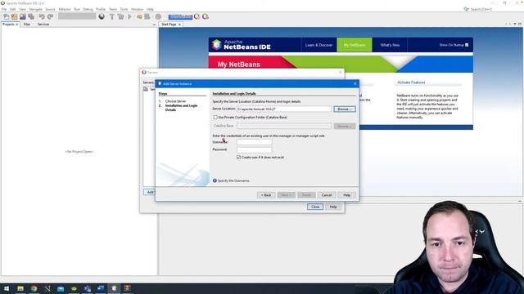Click Help in the Servers dialog
524x294 pixels.
pos(333,207)
